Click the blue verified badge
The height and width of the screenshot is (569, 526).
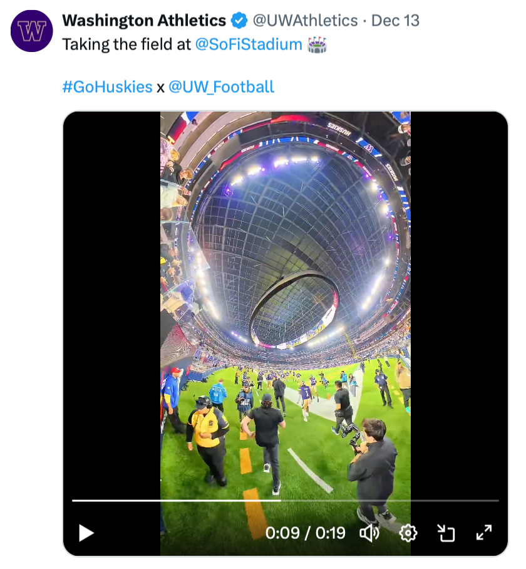pos(239,21)
